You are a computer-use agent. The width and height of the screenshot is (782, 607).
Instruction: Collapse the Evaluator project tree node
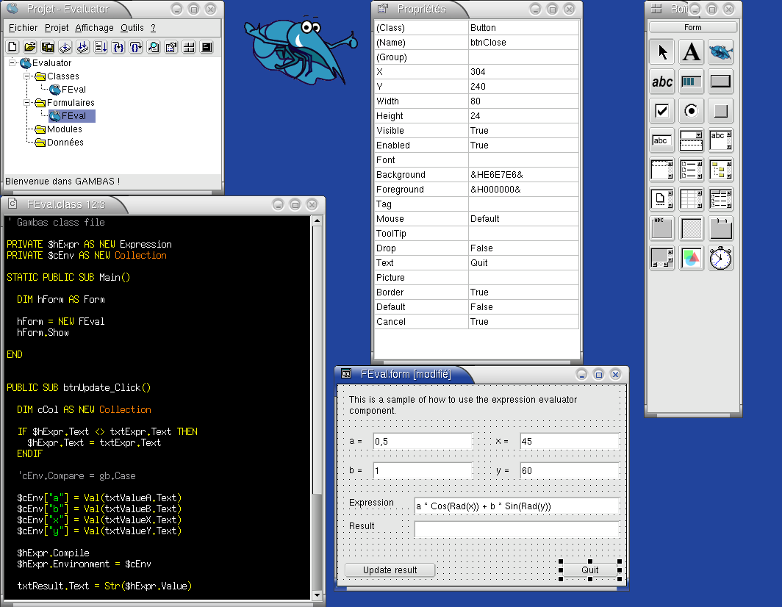(x=12, y=63)
